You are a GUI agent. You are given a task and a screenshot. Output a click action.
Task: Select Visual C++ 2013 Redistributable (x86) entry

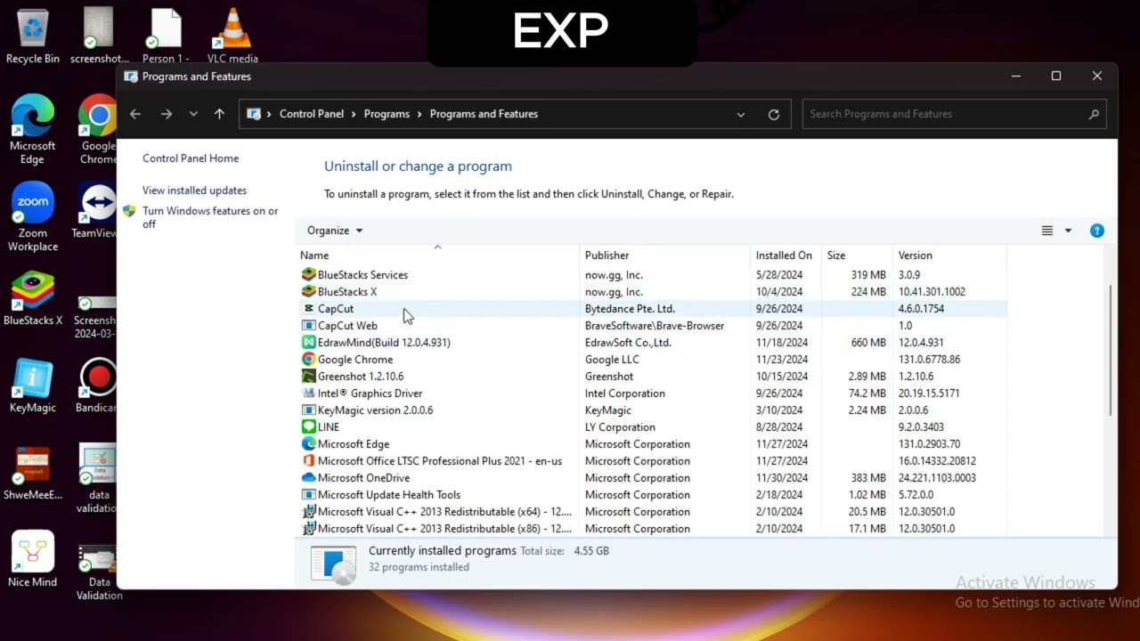pyautogui.click(x=652, y=529)
